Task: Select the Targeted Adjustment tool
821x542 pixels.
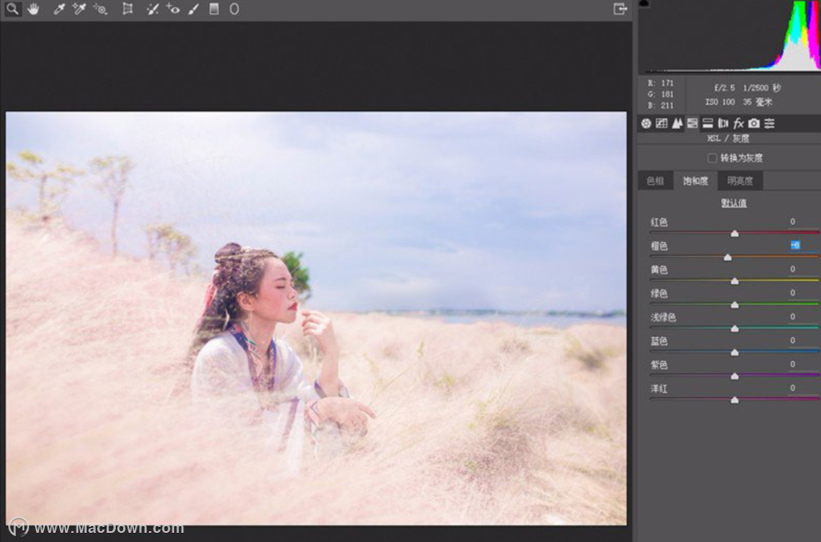Action: (100, 9)
